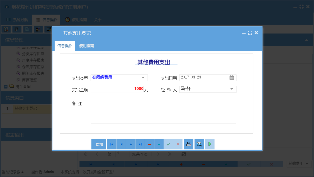Switch to the 使用指南 tab in dialog

point(86,45)
